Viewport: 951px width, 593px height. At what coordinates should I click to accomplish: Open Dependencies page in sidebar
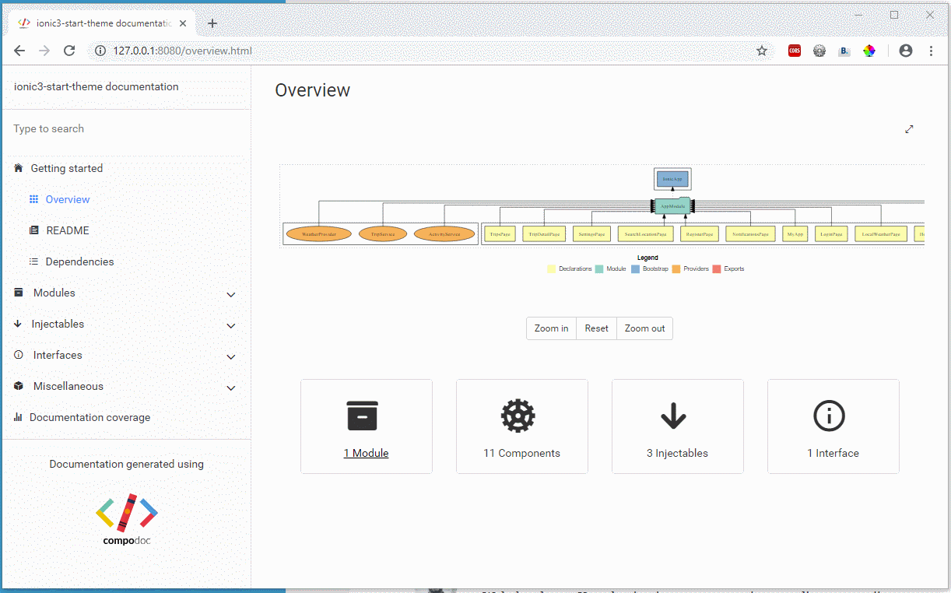(79, 261)
